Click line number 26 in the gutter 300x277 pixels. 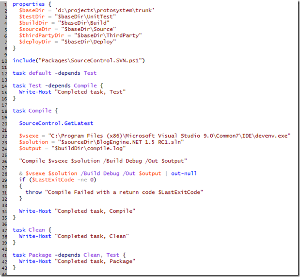point(4,161)
